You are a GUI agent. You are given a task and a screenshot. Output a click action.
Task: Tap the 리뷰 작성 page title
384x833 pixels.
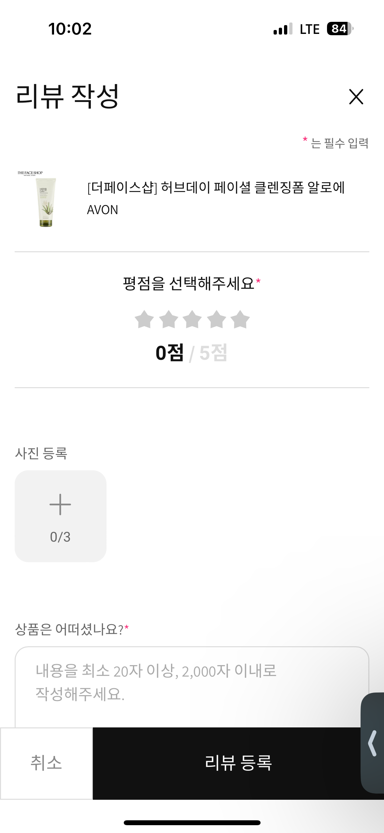[x=67, y=96]
